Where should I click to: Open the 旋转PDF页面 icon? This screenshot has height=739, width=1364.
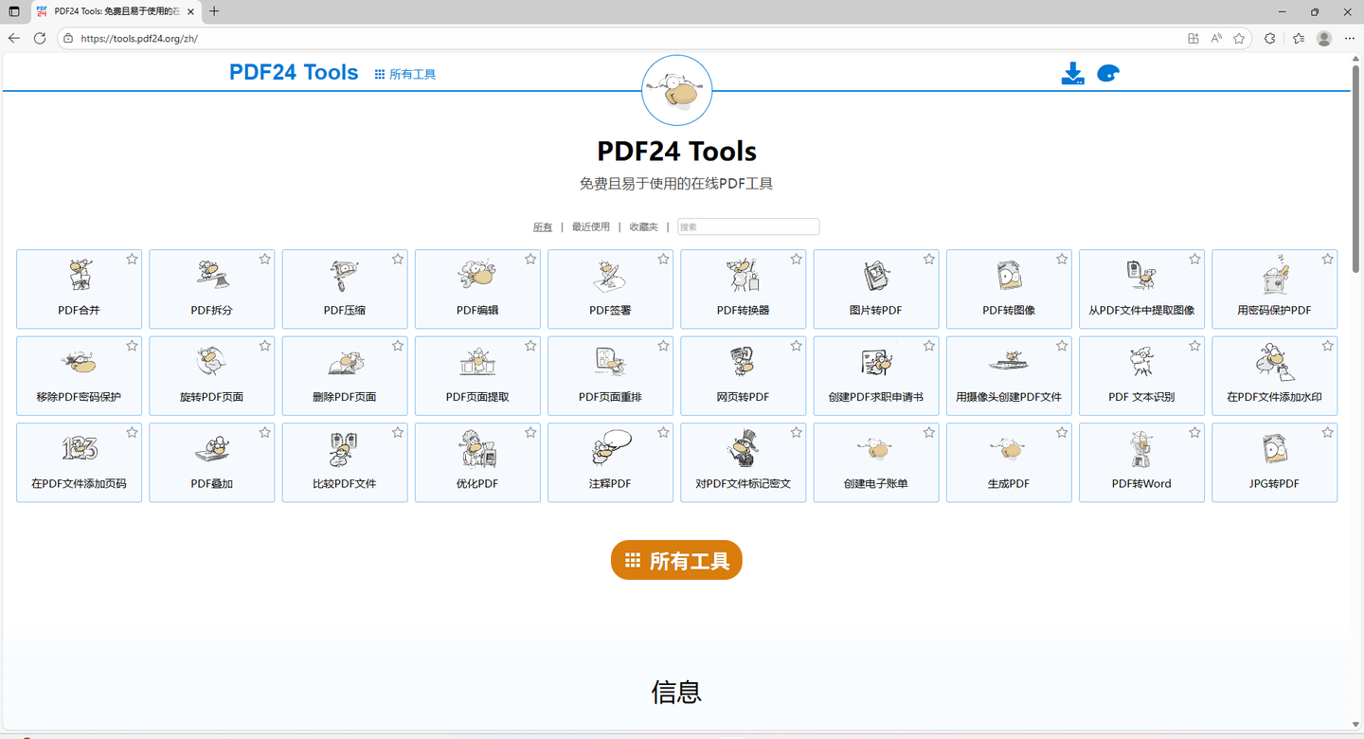point(212,362)
